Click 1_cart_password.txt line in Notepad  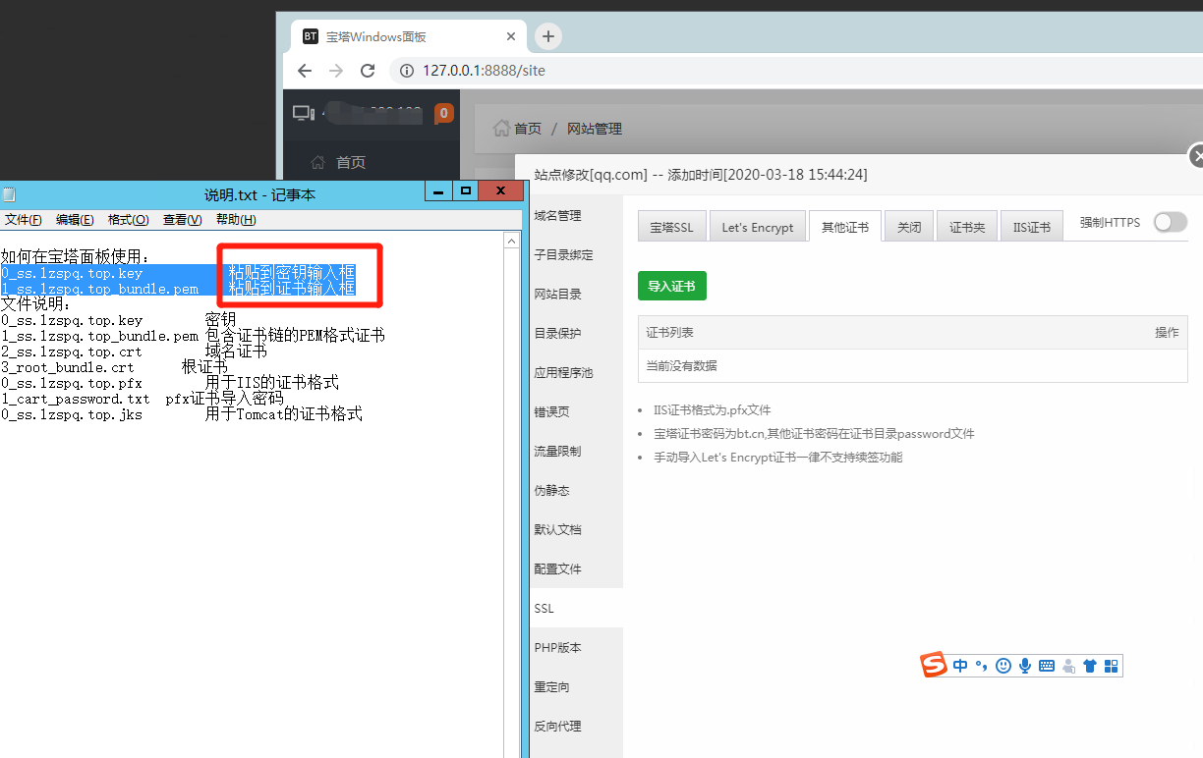pos(143,399)
